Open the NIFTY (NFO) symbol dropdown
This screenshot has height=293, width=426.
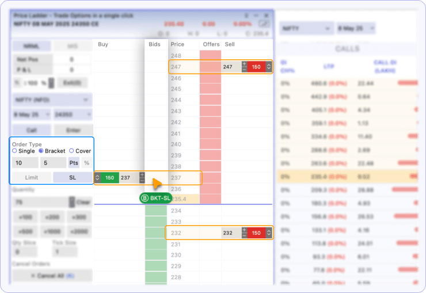point(52,100)
